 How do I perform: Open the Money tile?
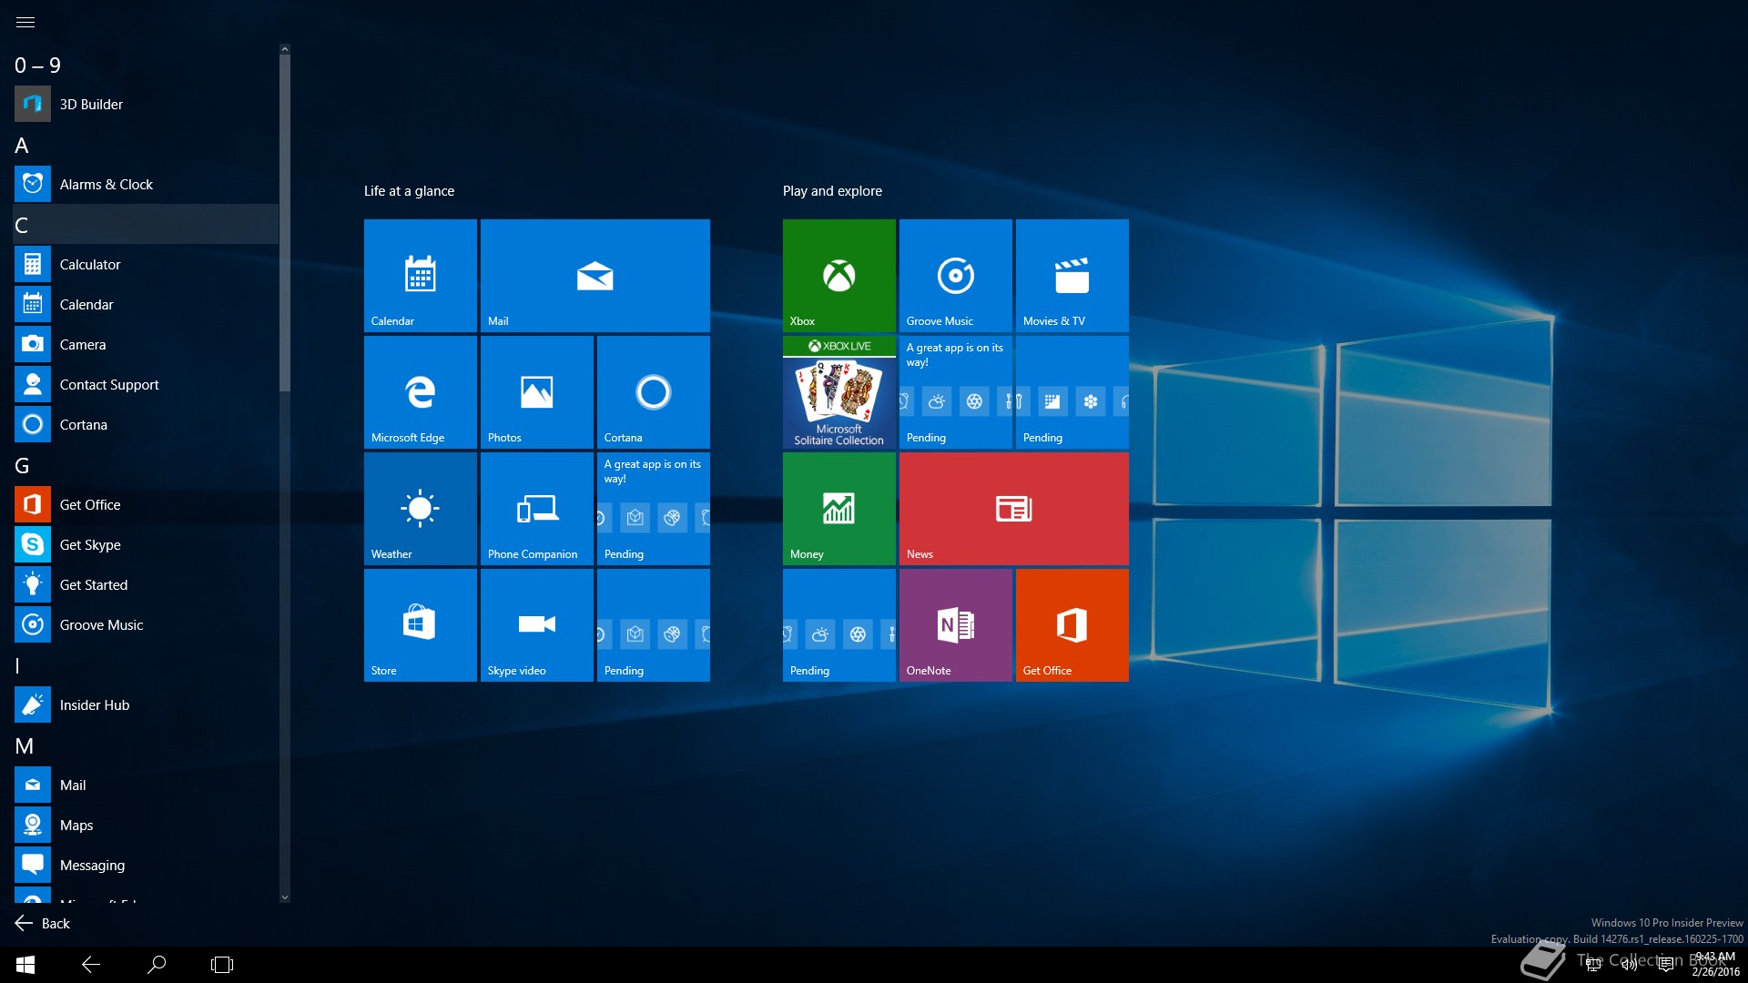(839, 509)
